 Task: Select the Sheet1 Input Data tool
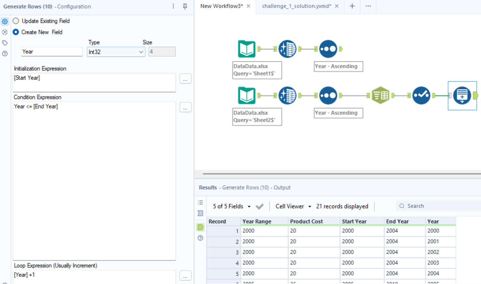(246, 49)
